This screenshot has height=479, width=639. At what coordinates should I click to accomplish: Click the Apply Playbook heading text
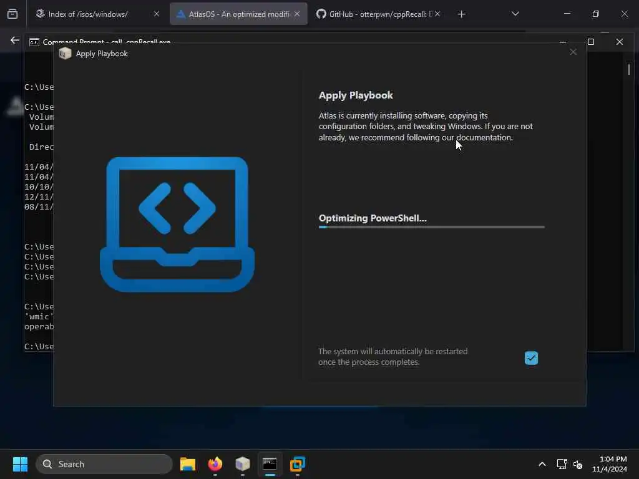(x=356, y=95)
